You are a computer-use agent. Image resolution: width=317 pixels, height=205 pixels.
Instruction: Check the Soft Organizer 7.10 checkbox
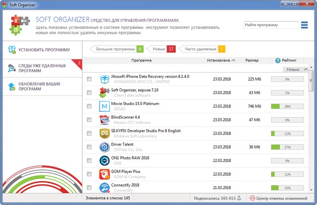click(89, 93)
